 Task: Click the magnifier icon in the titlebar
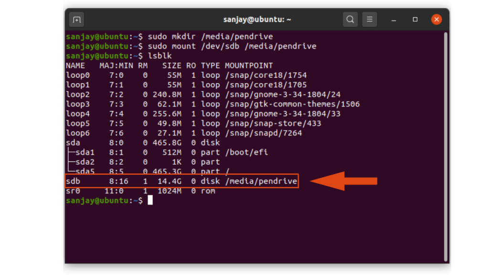(350, 19)
